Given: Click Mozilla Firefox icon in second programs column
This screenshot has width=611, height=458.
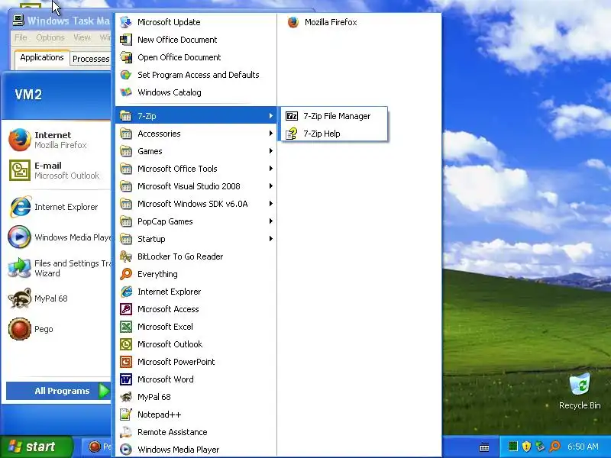Looking at the screenshot, I should coord(293,22).
